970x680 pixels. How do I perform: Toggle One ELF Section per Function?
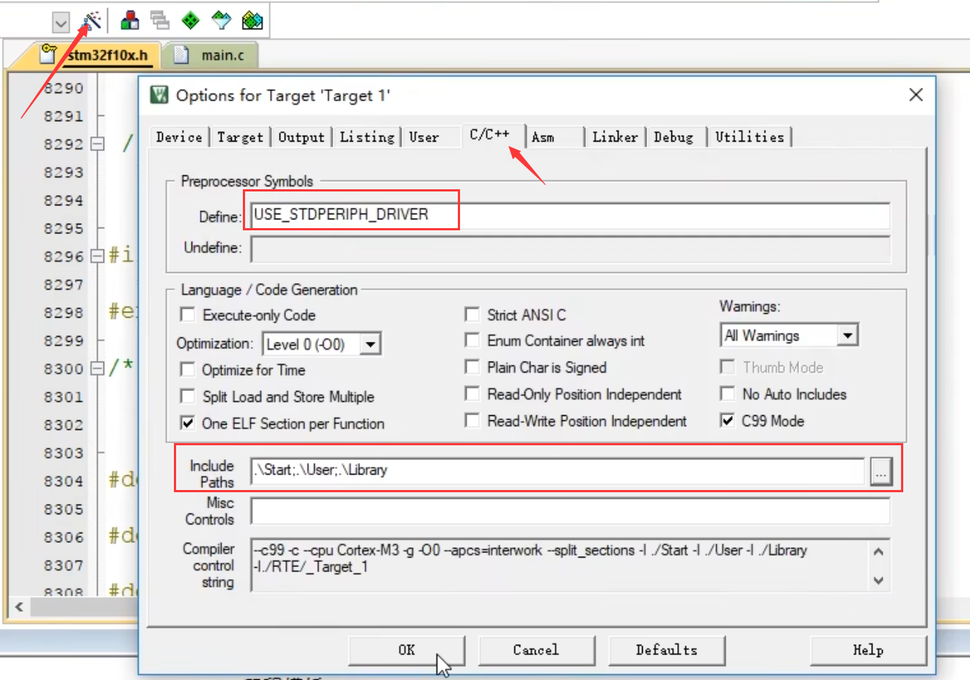[x=188, y=423]
